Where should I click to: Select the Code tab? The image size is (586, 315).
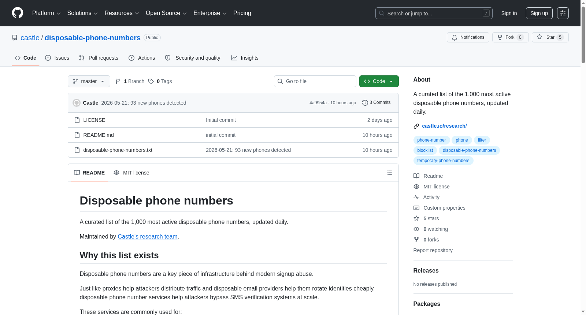pyautogui.click(x=26, y=58)
